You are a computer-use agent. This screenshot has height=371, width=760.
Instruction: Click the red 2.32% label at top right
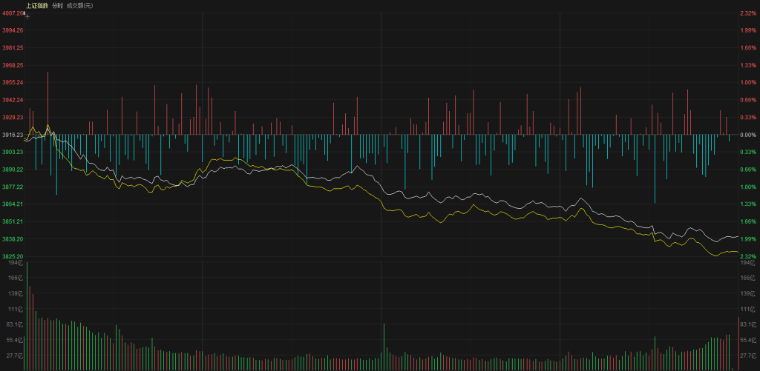pos(747,13)
